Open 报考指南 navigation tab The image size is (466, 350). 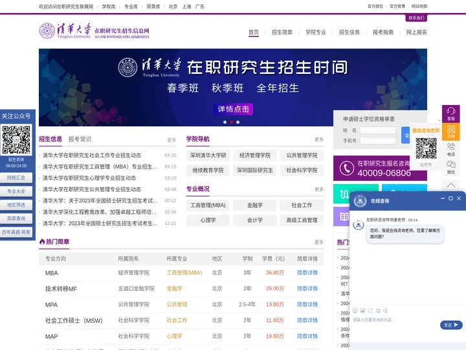pyautogui.click(x=383, y=32)
